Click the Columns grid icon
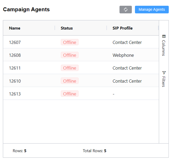The height and width of the screenshot is (159, 174). (164, 36)
